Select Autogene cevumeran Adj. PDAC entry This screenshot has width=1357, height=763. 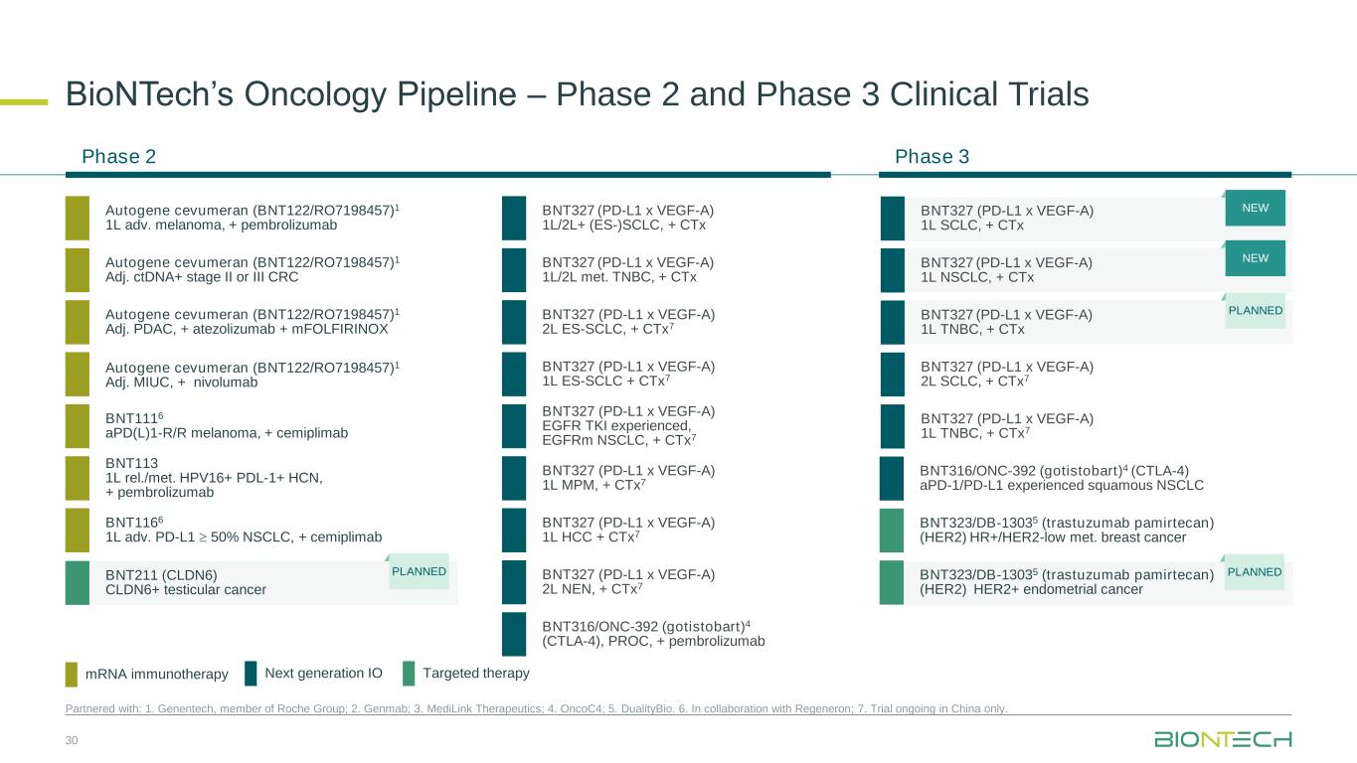point(252,322)
